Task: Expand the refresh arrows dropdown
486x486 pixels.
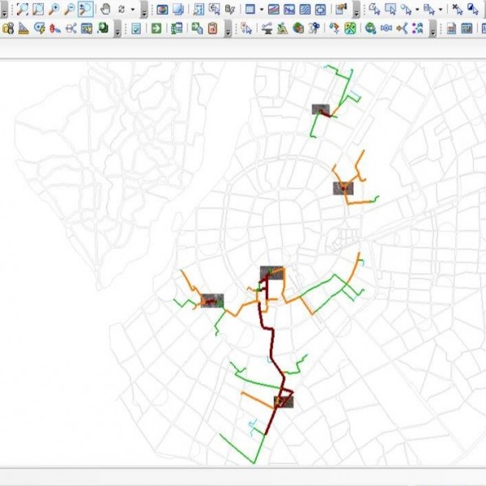Action: (133, 11)
